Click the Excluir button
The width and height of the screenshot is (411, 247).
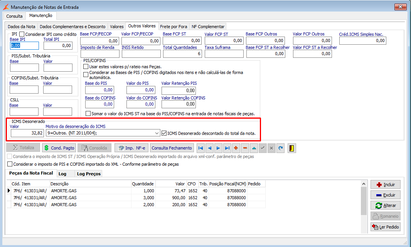(386, 195)
